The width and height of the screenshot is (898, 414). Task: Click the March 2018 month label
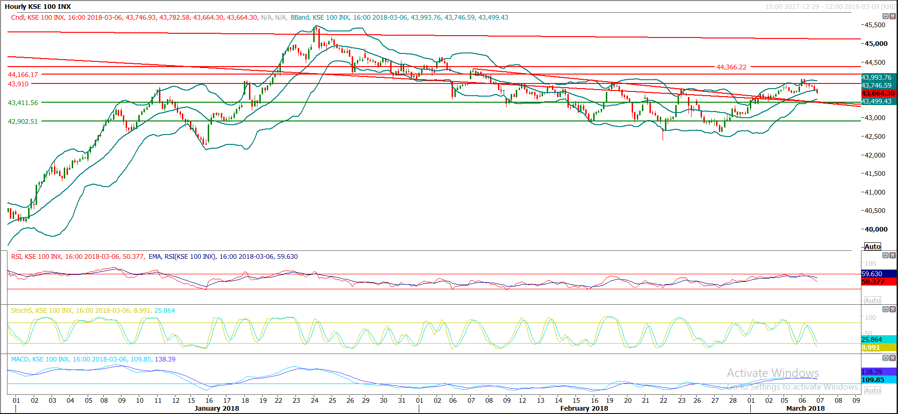(806, 408)
